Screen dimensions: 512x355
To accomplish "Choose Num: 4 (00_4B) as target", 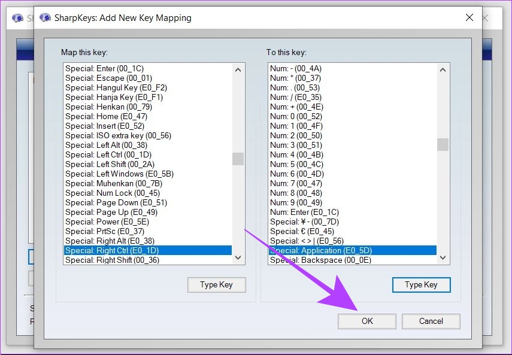I will [352, 154].
